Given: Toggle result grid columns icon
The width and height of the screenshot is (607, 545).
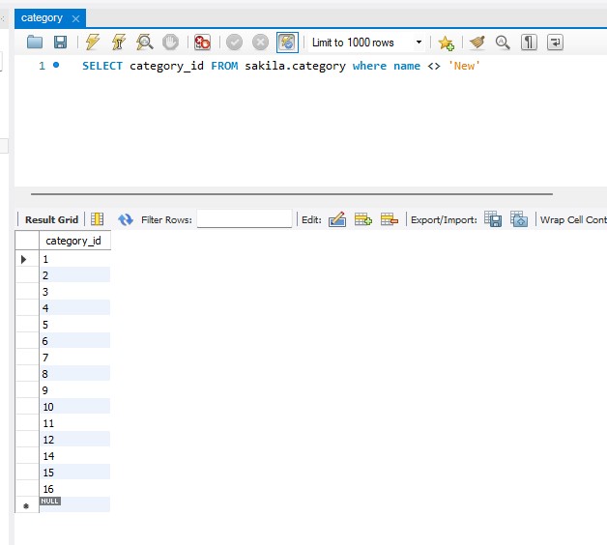Looking at the screenshot, I should [98, 219].
